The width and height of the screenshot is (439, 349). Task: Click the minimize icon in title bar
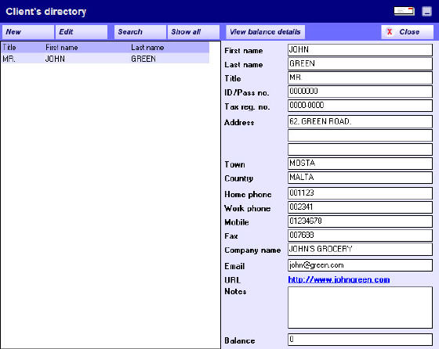tap(426, 12)
